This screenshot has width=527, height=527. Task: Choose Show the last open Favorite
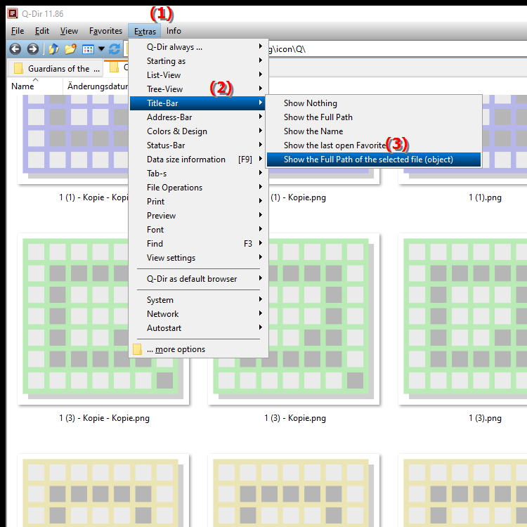coord(374,145)
